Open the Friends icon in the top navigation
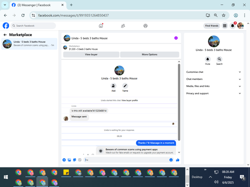 tap(123, 26)
